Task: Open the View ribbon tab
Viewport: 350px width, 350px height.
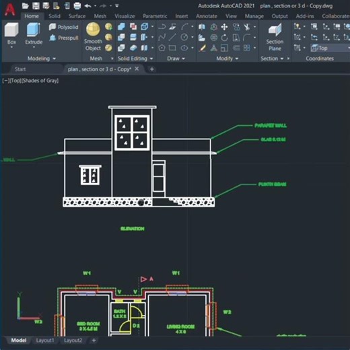Action: [231, 16]
